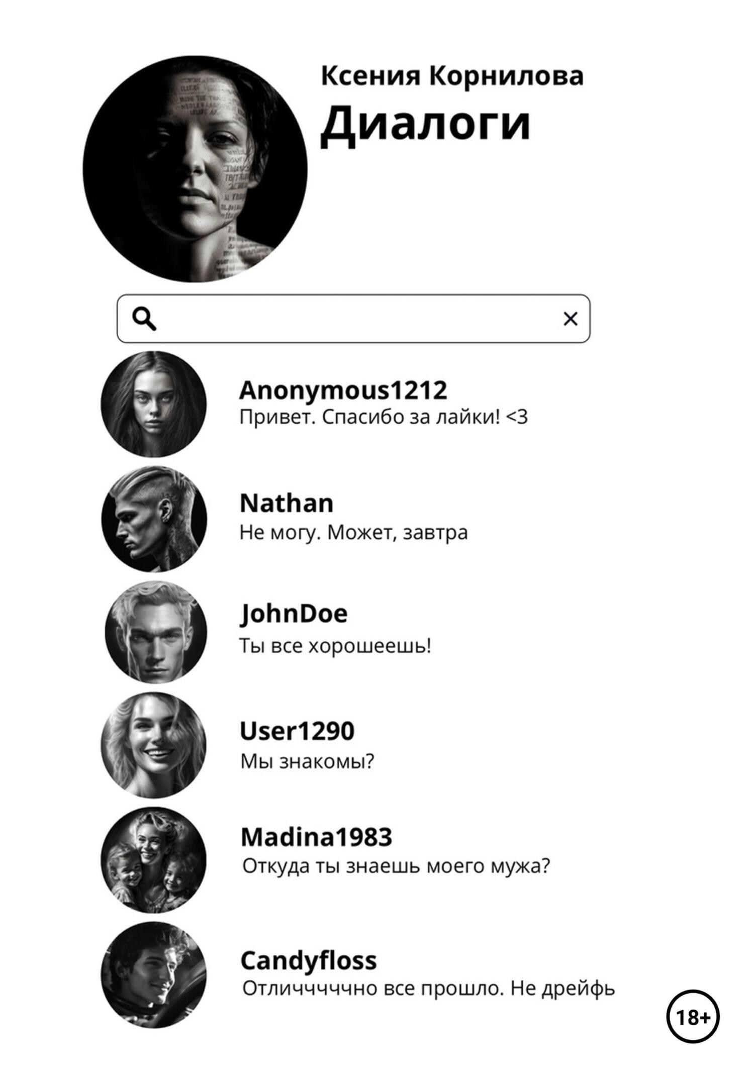Image resolution: width=754 pixels, height=1078 pixels.
Task: Click the Madina1983 family avatar
Action: [x=154, y=860]
